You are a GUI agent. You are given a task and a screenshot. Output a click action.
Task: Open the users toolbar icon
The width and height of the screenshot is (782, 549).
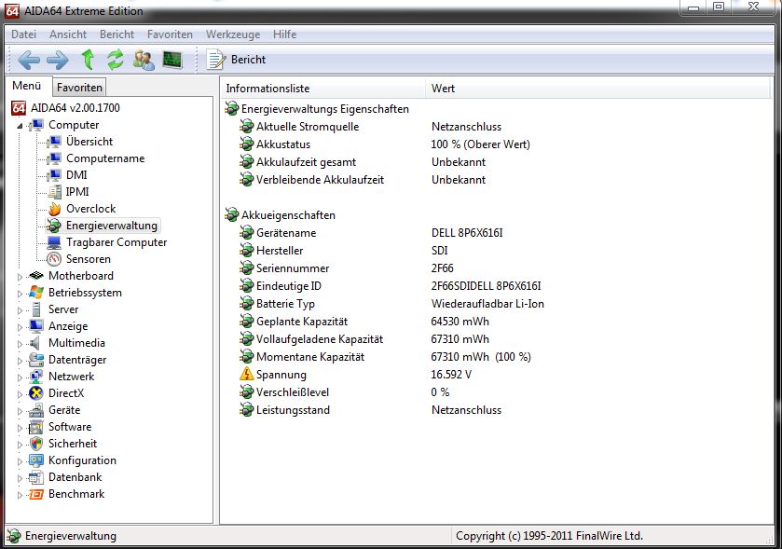pyautogui.click(x=144, y=60)
